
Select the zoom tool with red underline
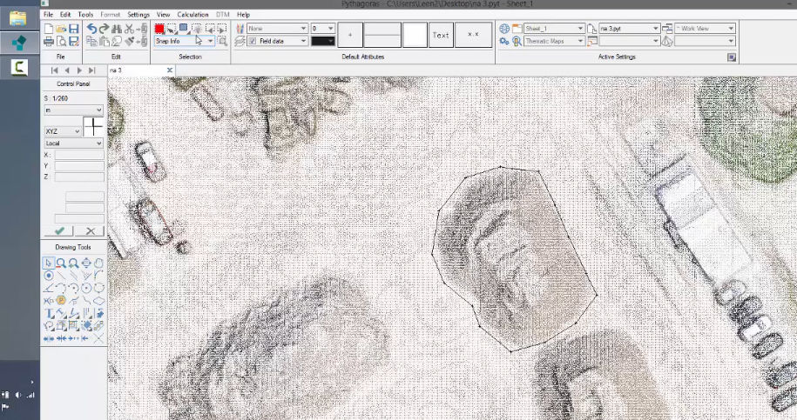(61, 263)
